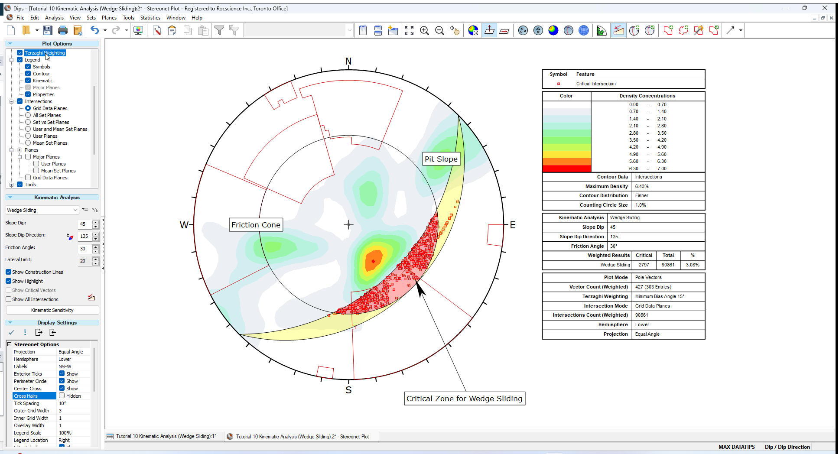This screenshot has width=839, height=454.
Task: Select the Zoom In magnifier tool
Action: click(425, 30)
